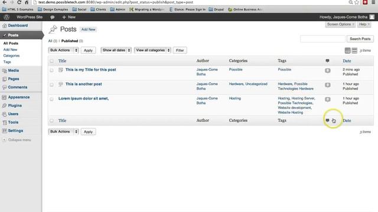
Task: Toggle the select-all checkbox in table footer
Action: pos(51,121)
